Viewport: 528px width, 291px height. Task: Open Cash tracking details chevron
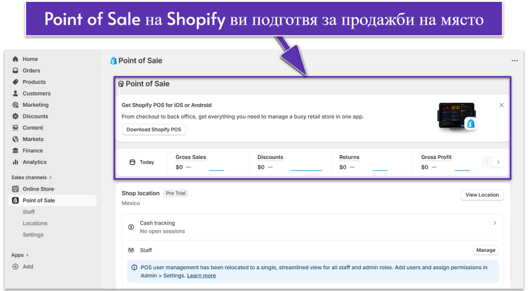(x=494, y=223)
